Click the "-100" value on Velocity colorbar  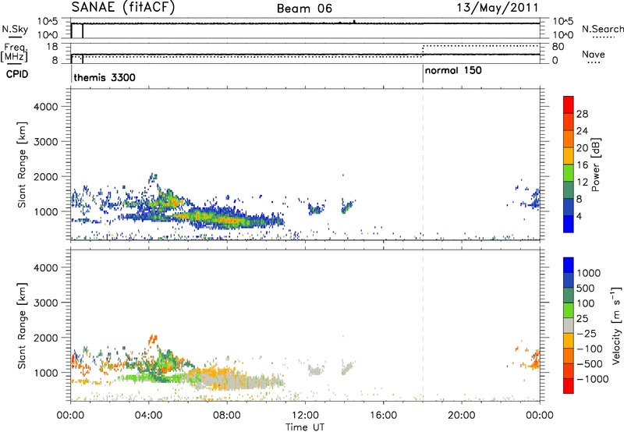tap(590, 349)
